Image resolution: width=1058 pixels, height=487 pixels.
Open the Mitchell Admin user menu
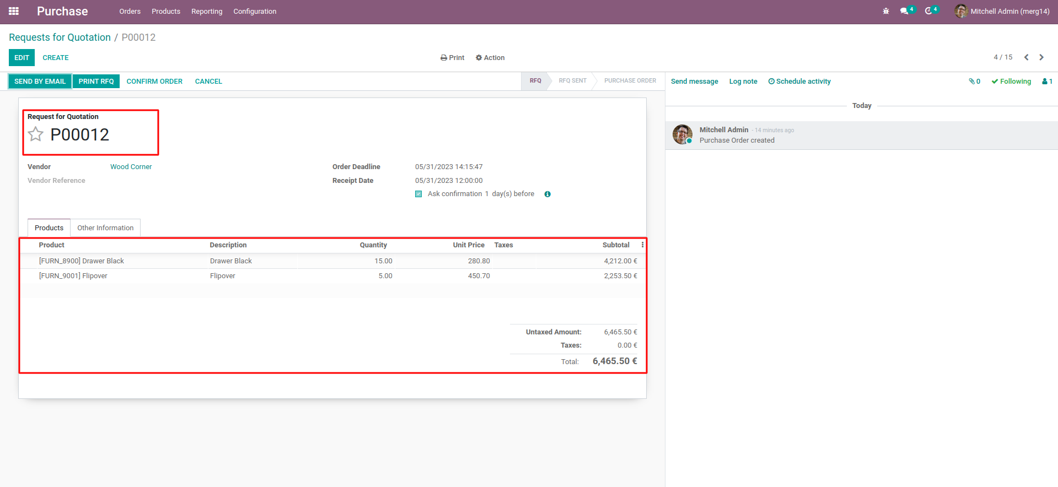(1002, 11)
